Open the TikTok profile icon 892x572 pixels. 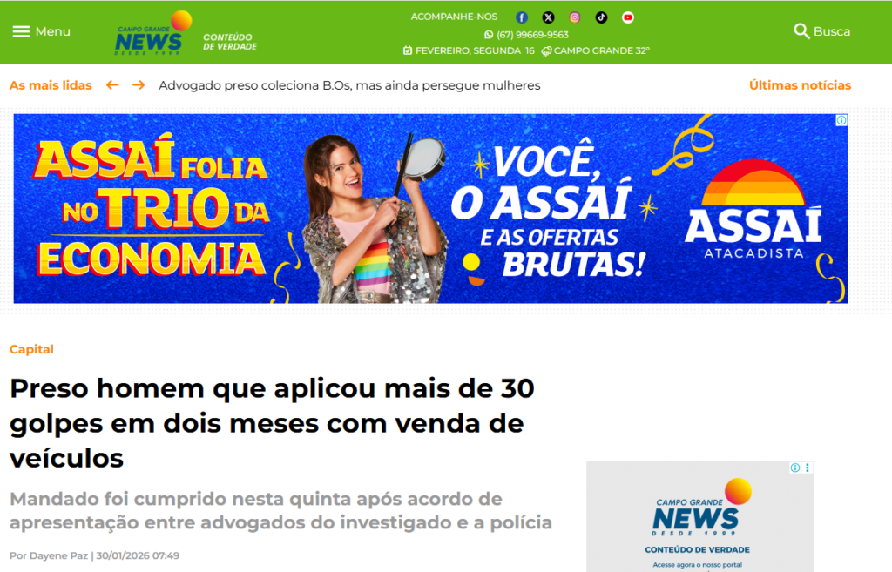click(x=601, y=17)
